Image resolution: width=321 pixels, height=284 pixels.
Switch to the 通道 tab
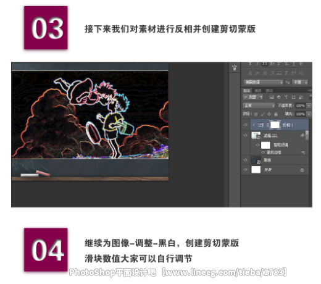point(257,90)
